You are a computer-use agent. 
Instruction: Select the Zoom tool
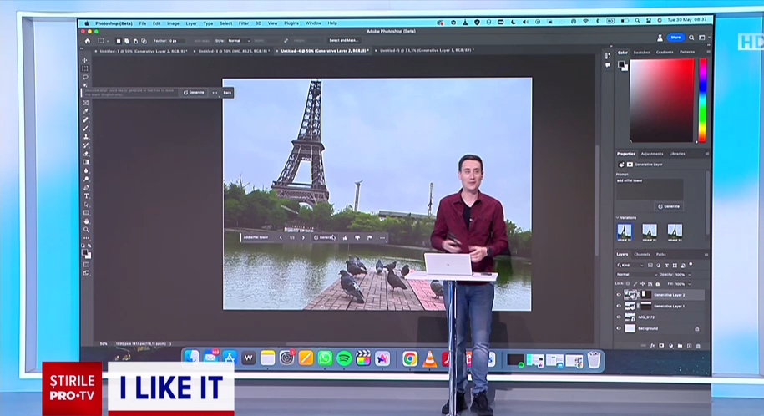click(x=86, y=229)
